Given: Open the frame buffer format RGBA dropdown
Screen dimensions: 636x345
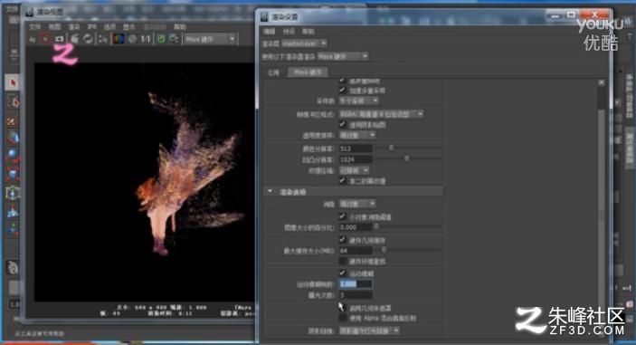Looking at the screenshot, I should [381, 114].
